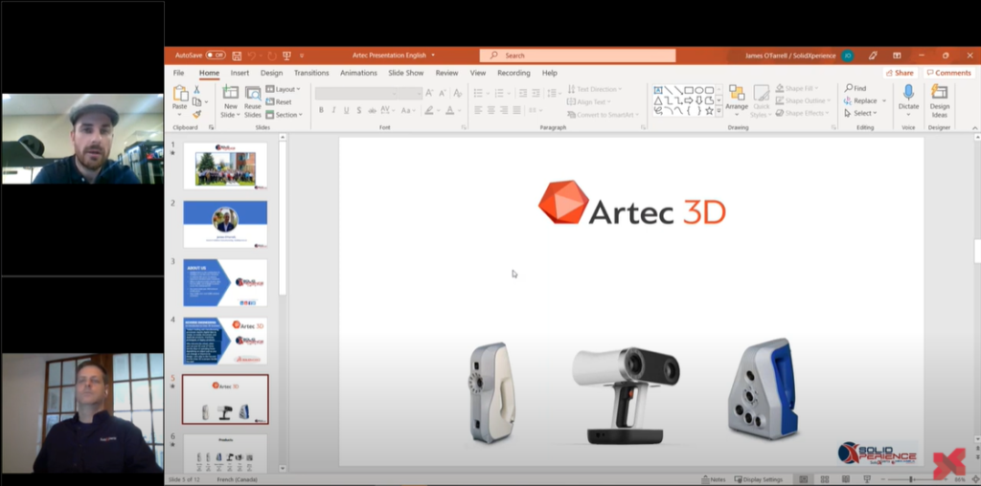The width and height of the screenshot is (981, 486).
Task: Click in the Search box
Action: coord(578,55)
